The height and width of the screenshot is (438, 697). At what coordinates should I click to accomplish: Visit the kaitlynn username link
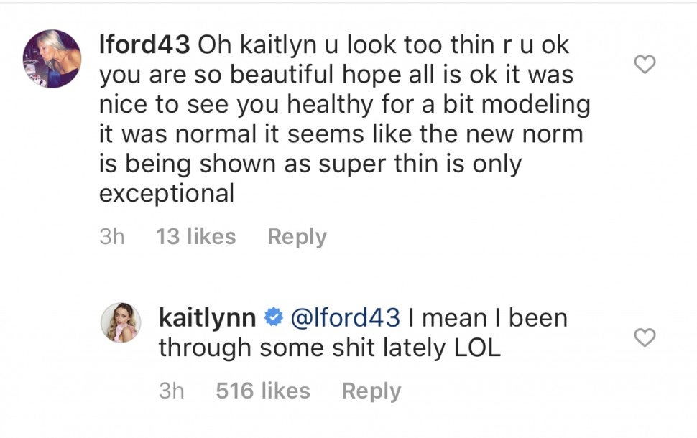(207, 318)
